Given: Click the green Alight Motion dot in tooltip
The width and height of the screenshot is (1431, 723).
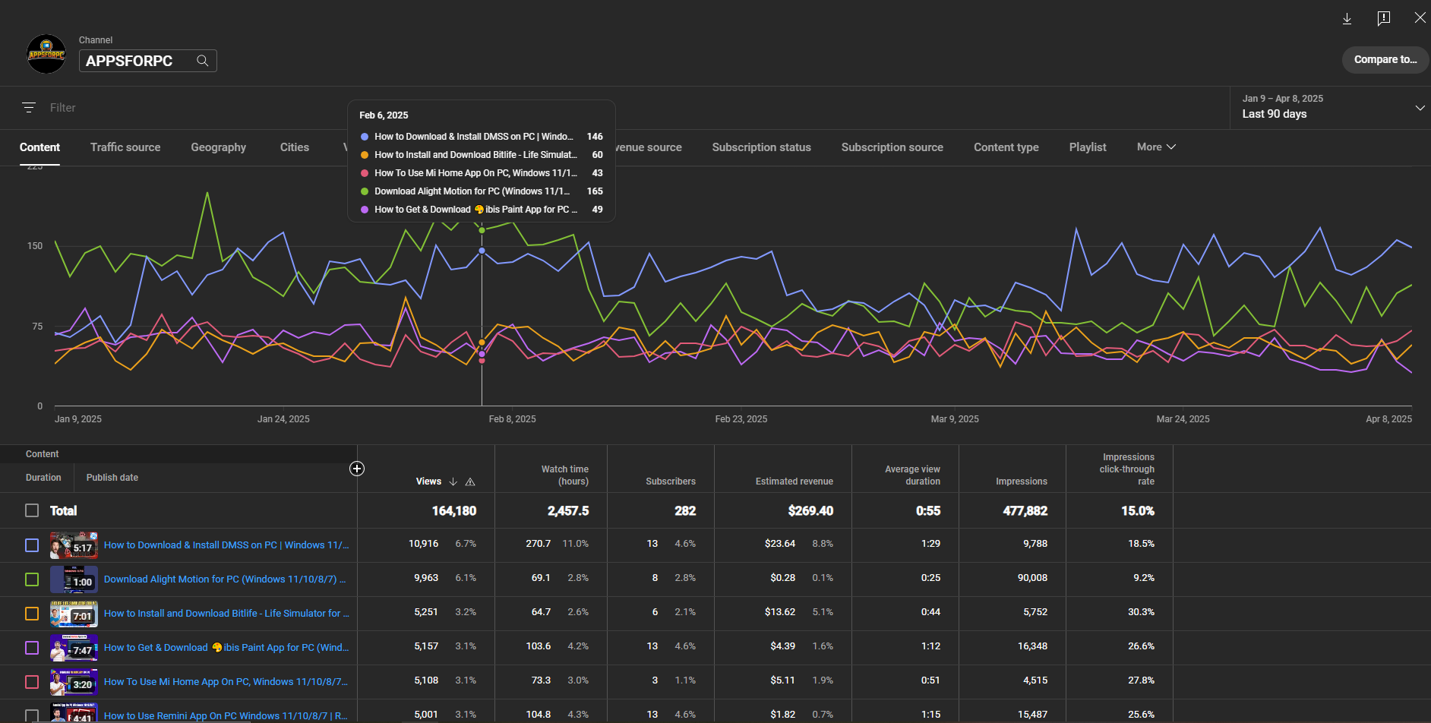Looking at the screenshot, I should 365,191.
